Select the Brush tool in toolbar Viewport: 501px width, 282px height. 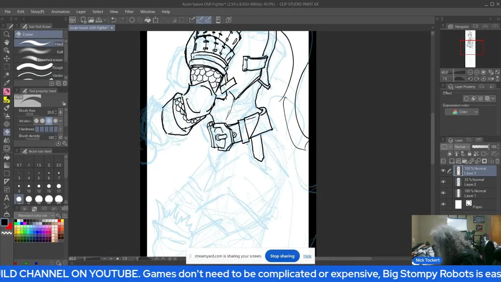pos(7,108)
